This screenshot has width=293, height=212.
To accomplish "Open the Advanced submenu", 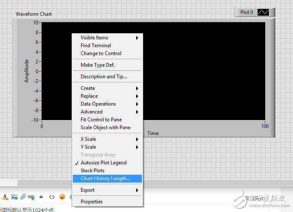I will (x=107, y=112).
